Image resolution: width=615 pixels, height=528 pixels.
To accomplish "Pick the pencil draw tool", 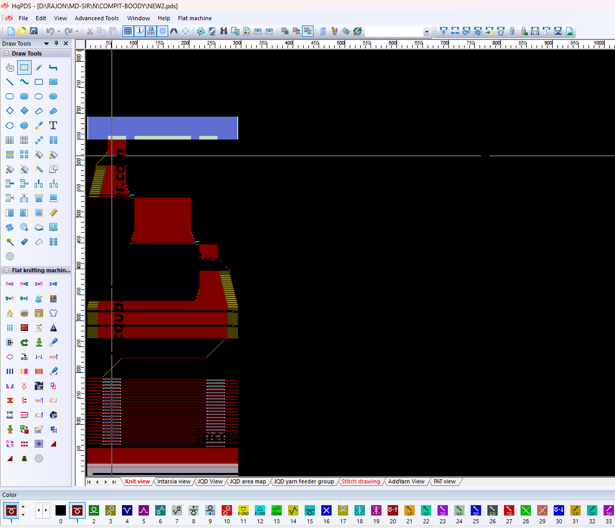I will (39, 67).
